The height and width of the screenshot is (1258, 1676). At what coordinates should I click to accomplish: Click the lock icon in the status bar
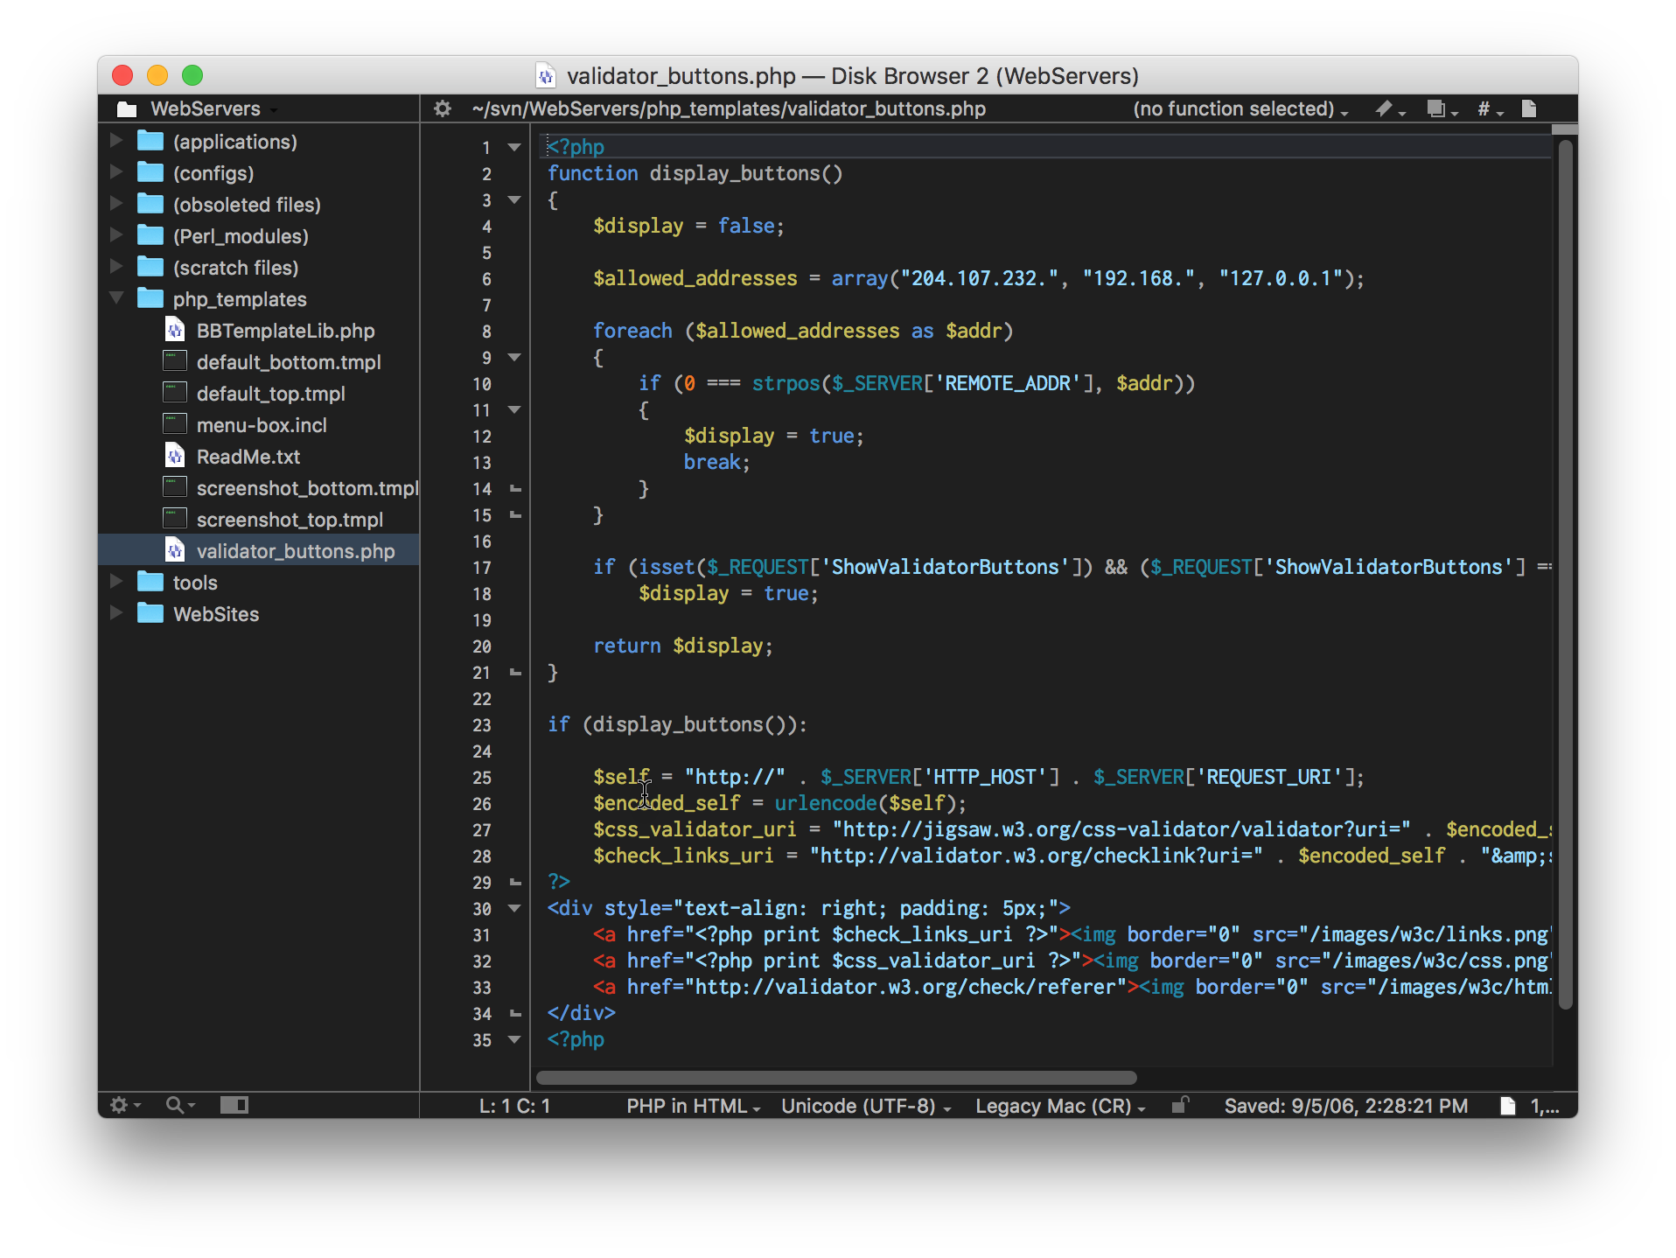click(1180, 1105)
